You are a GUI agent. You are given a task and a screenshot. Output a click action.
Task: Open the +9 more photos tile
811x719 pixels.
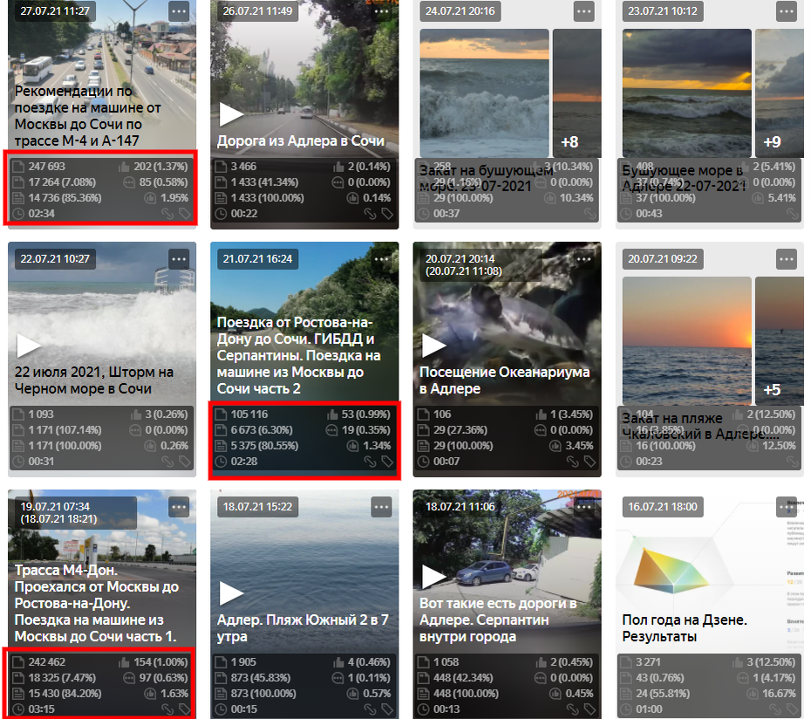(x=779, y=93)
